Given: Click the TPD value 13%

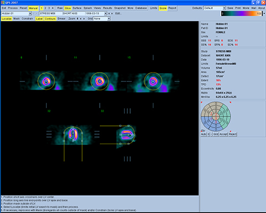Looking at the screenshot, I should 218,84.
